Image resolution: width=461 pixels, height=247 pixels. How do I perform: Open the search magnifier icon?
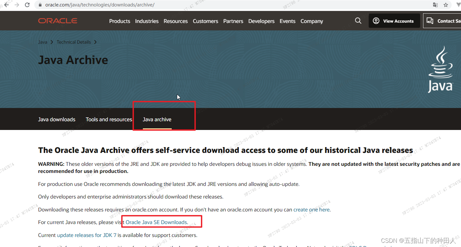pyautogui.click(x=358, y=21)
